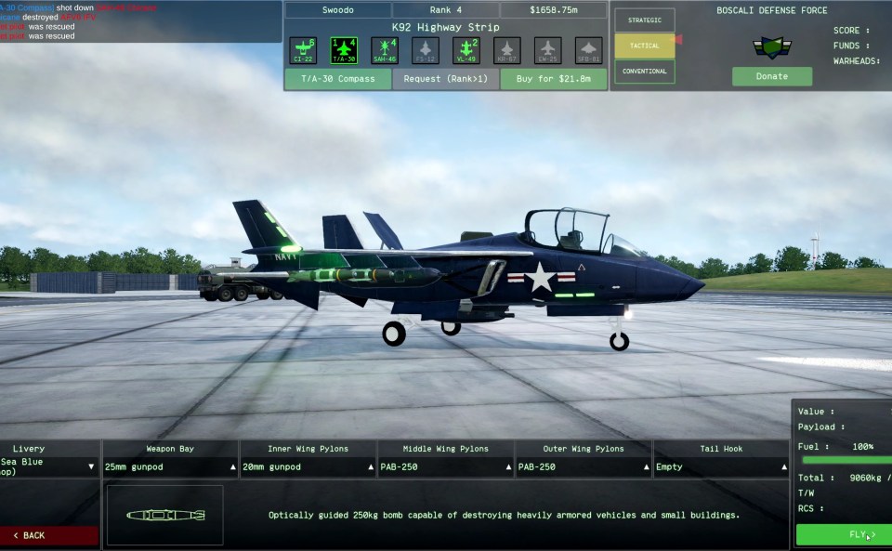Select the T/A-30 aircraft icon

344,50
